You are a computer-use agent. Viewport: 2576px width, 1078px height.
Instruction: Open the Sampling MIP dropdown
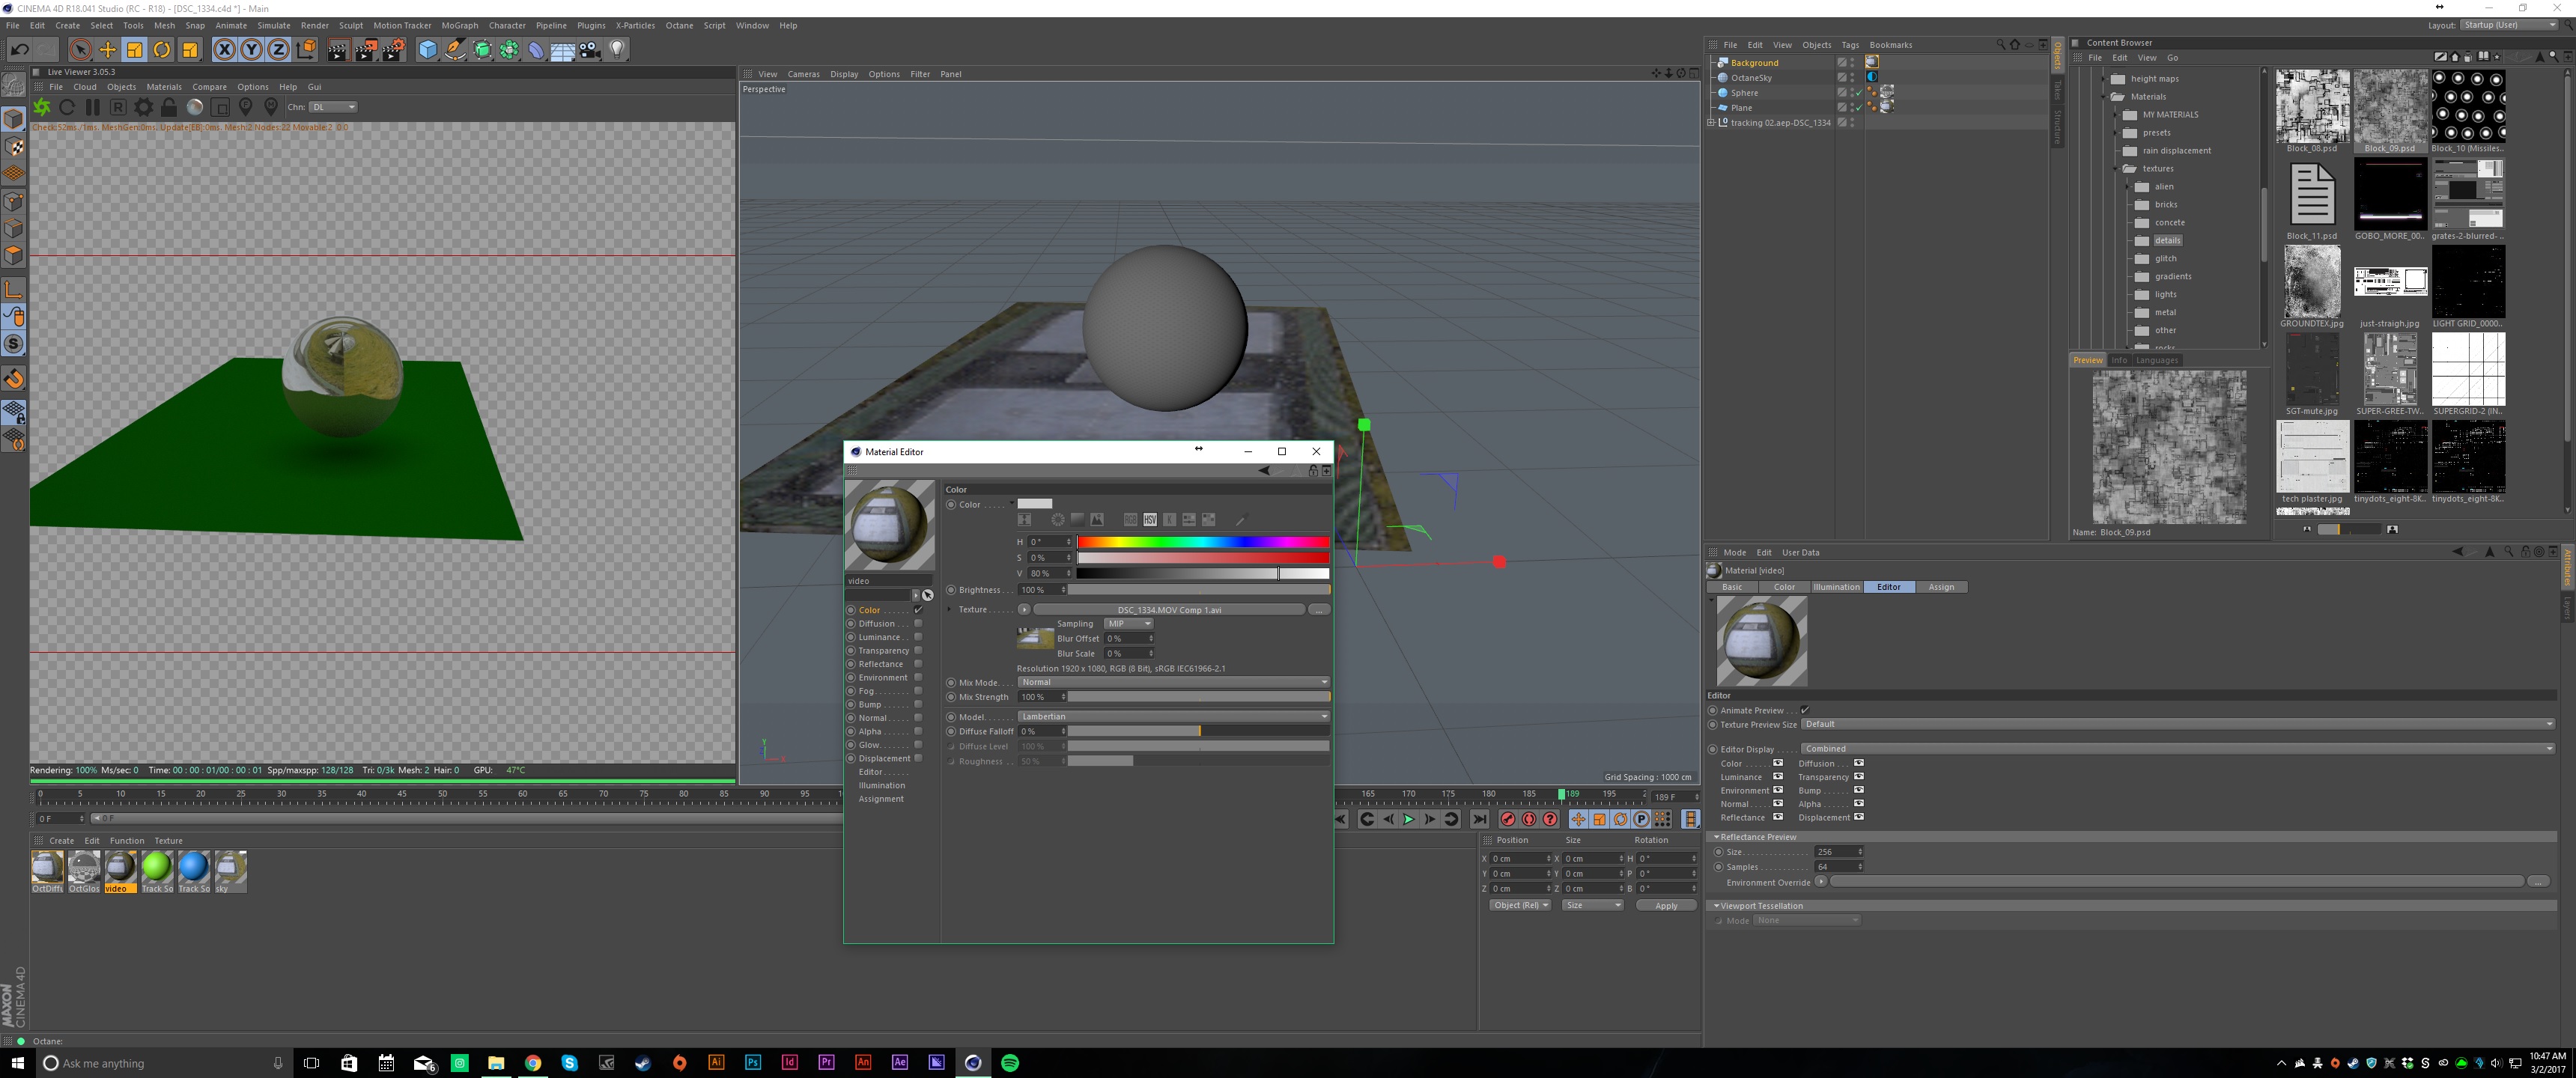(x=1128, y=623)
